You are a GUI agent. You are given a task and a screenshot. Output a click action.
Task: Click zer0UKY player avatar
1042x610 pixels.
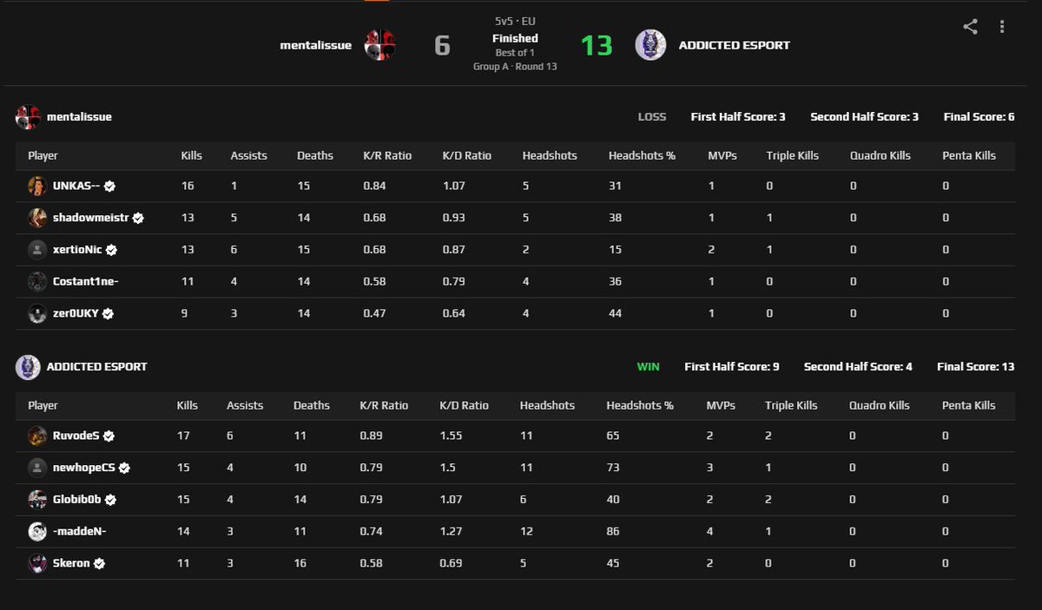37,313
